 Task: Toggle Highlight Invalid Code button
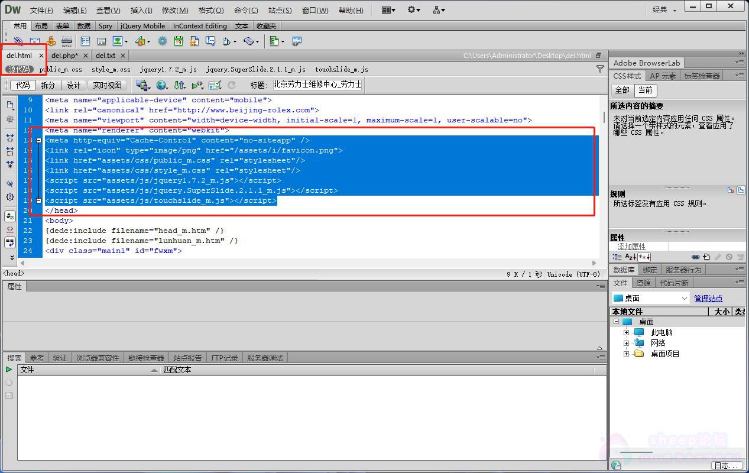[x=10, y=229]
